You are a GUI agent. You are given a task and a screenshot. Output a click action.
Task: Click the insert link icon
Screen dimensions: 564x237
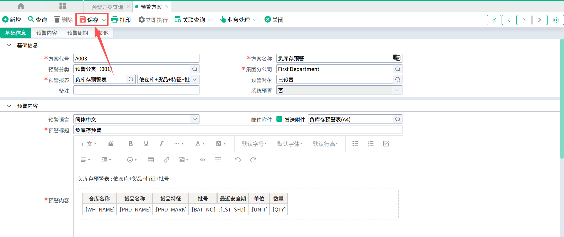(166, 160)
